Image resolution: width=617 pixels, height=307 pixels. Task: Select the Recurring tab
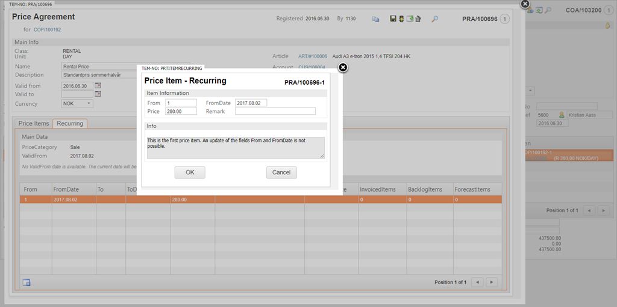(70, 123)
